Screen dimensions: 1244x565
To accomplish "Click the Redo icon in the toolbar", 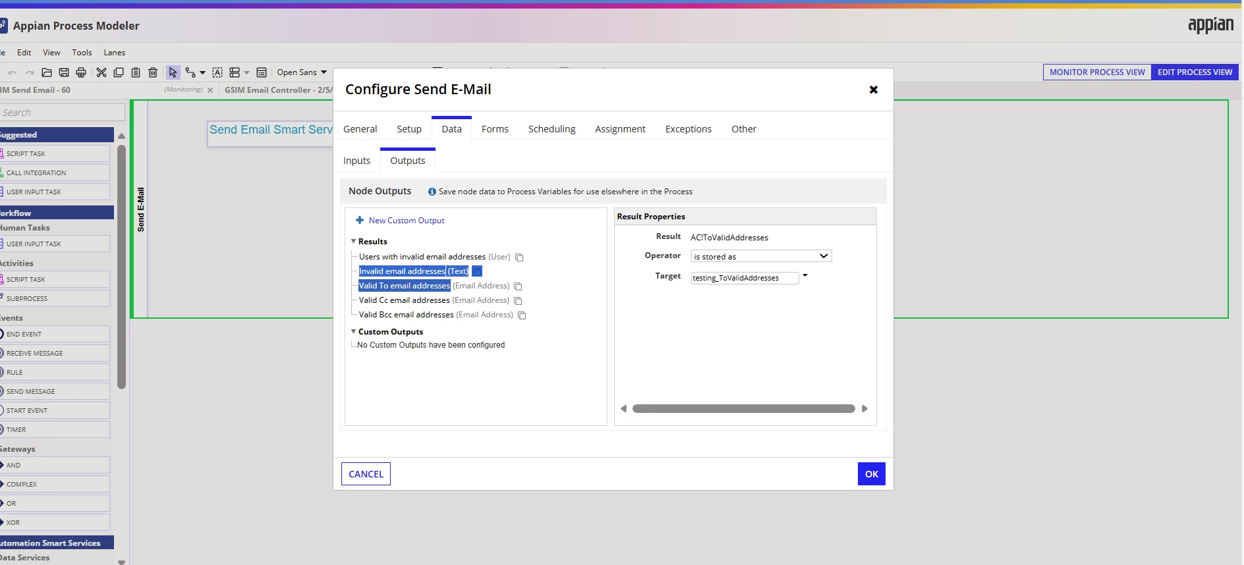I will point(30,72).
